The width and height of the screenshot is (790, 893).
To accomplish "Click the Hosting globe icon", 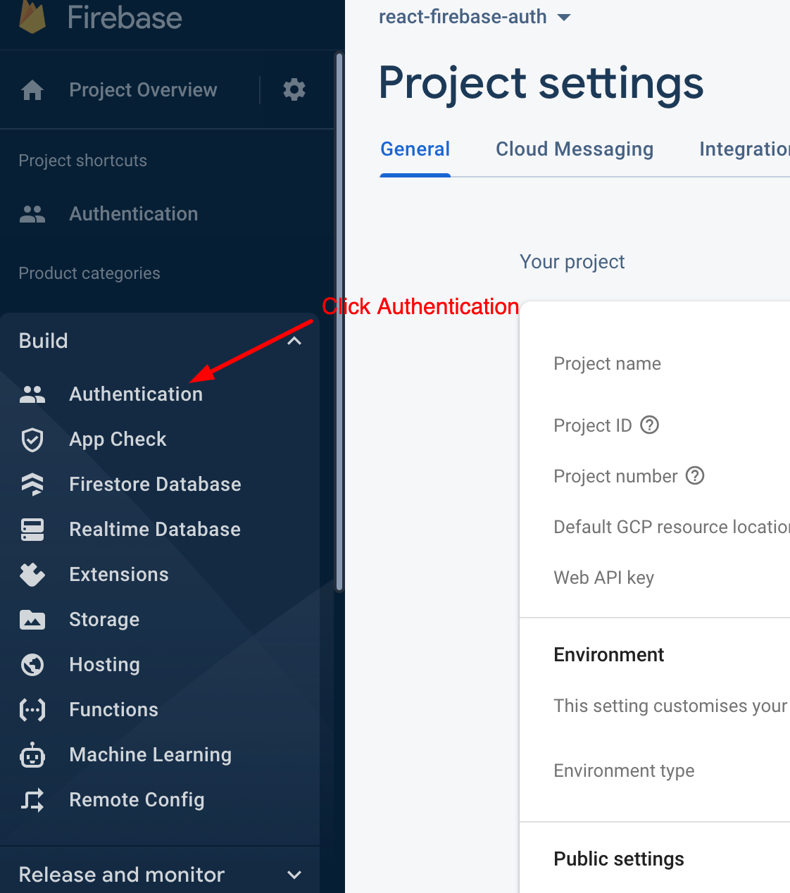I will point(32,665).
